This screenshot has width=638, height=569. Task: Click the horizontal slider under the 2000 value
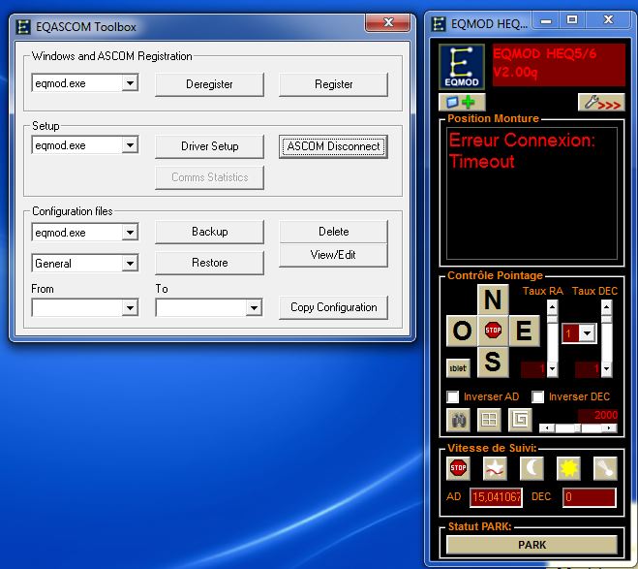click(578, 428)
